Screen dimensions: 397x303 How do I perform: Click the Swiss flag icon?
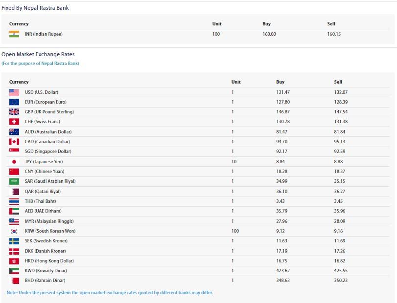pyautogui.click(x=14, y=122)
